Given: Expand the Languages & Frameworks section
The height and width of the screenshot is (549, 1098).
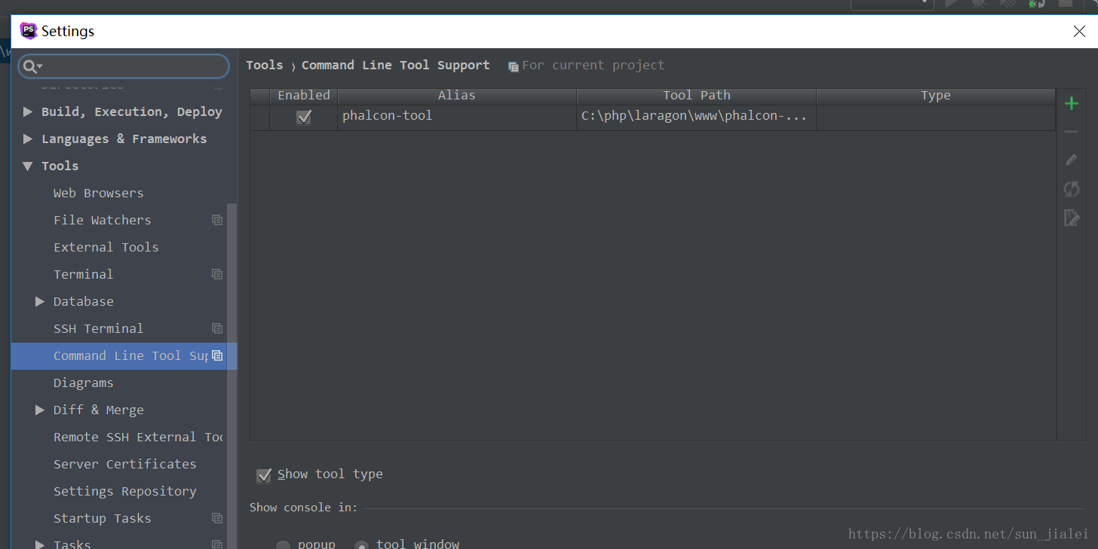Looking at the screenshot, I should [28, 139].
